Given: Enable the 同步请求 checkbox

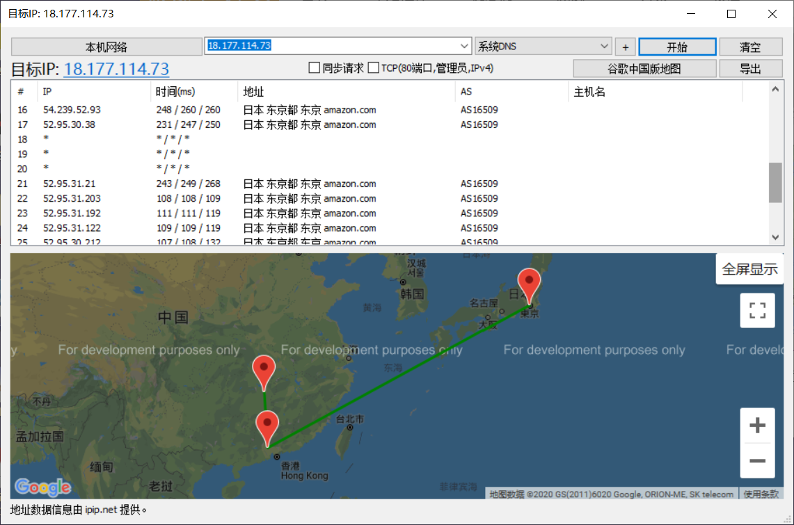Looking at the screenshot, I should (314, 68).
